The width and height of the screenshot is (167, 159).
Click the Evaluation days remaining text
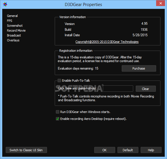point(78,68)
